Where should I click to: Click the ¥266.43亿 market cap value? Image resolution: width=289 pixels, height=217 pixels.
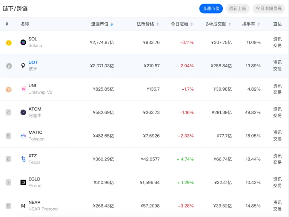click(103, 206)
